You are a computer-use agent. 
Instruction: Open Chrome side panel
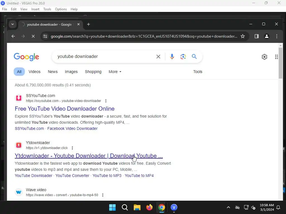coord(257,36)
